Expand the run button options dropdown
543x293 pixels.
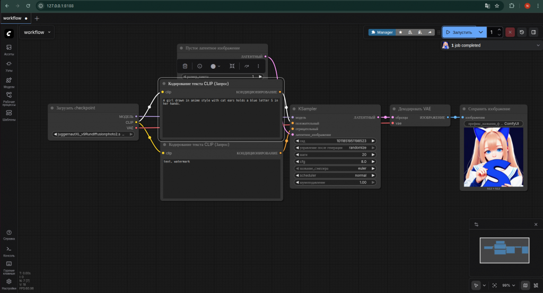point(480,32)
